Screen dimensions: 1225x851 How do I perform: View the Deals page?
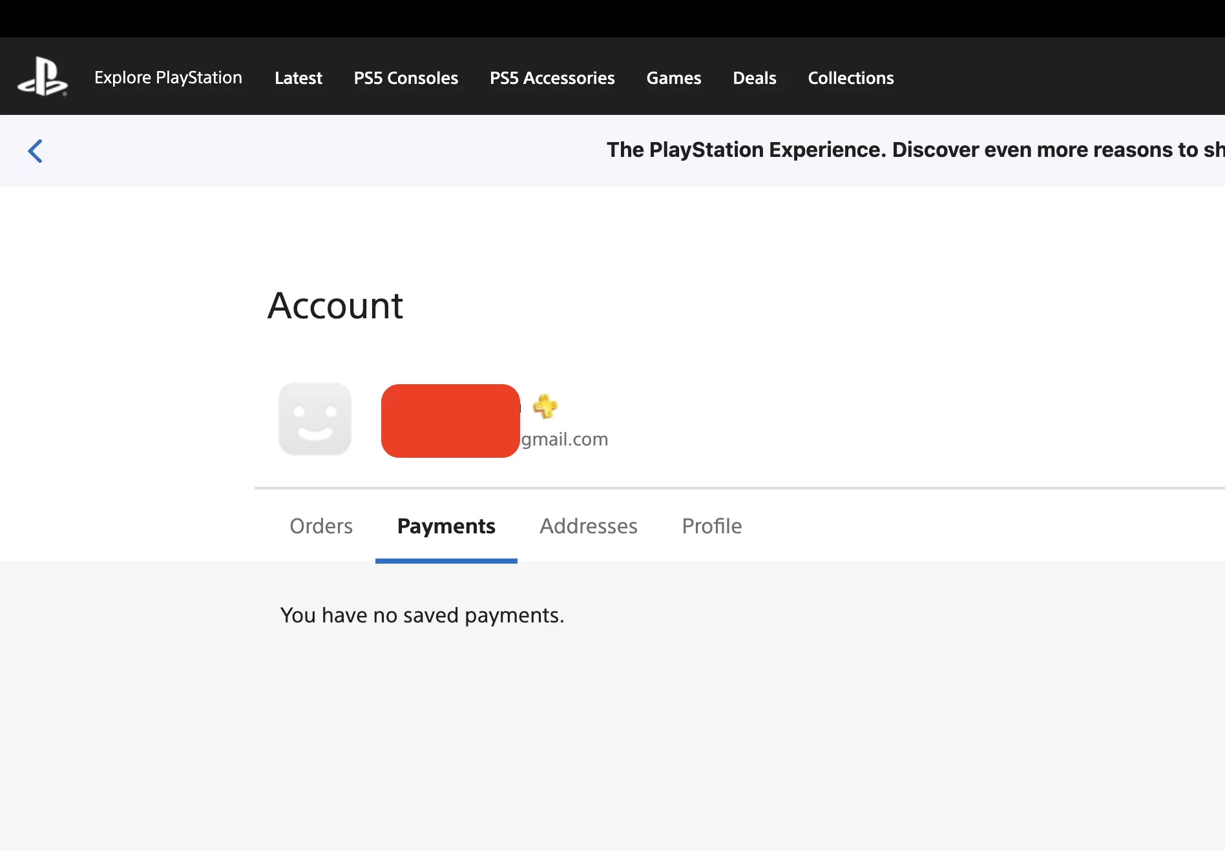click(x=754, y=78)
